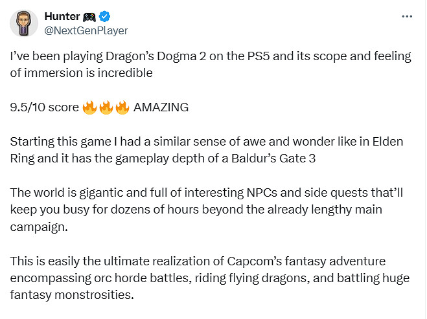Open the @NextGenPlayer handle link
The height and width of the screenshot is (319, 427).
(x=86, y=30)
